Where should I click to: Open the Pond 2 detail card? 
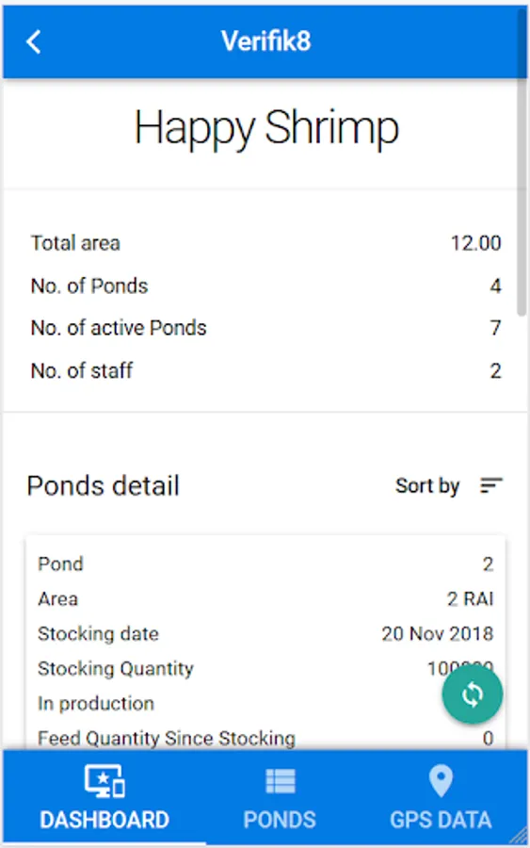(x=265, y=643)
